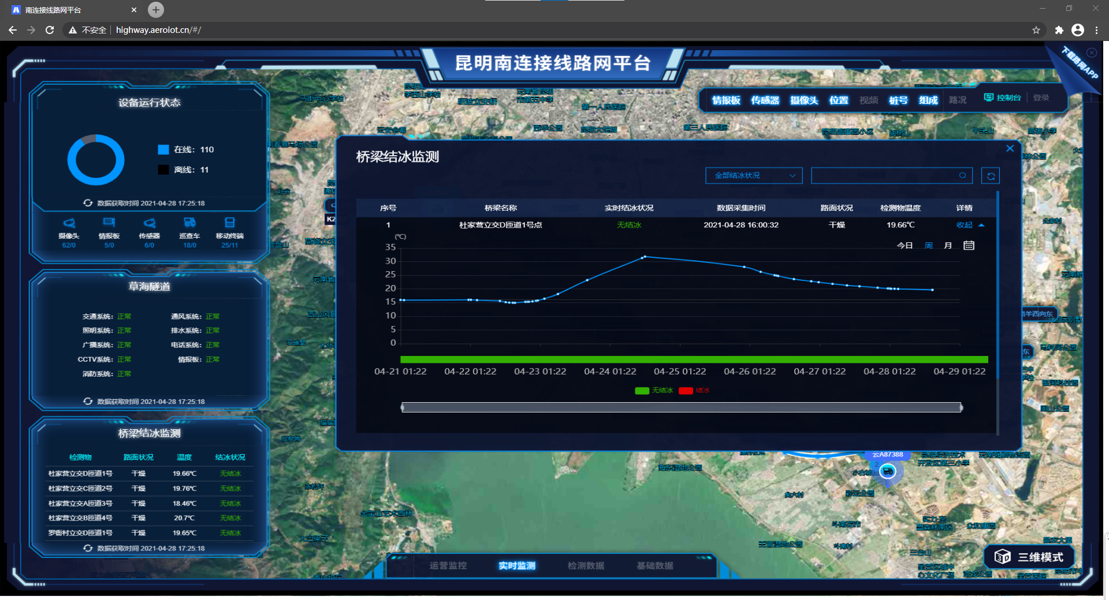Screen dimensions: 1109x600
Task: Click the camera icon in device status panel
Action: point(69,223)
